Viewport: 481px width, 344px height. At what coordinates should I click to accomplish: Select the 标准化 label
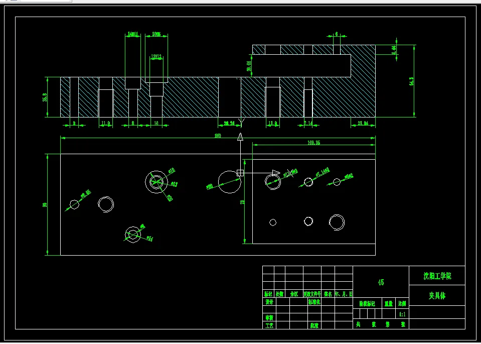tap(314, 302)
